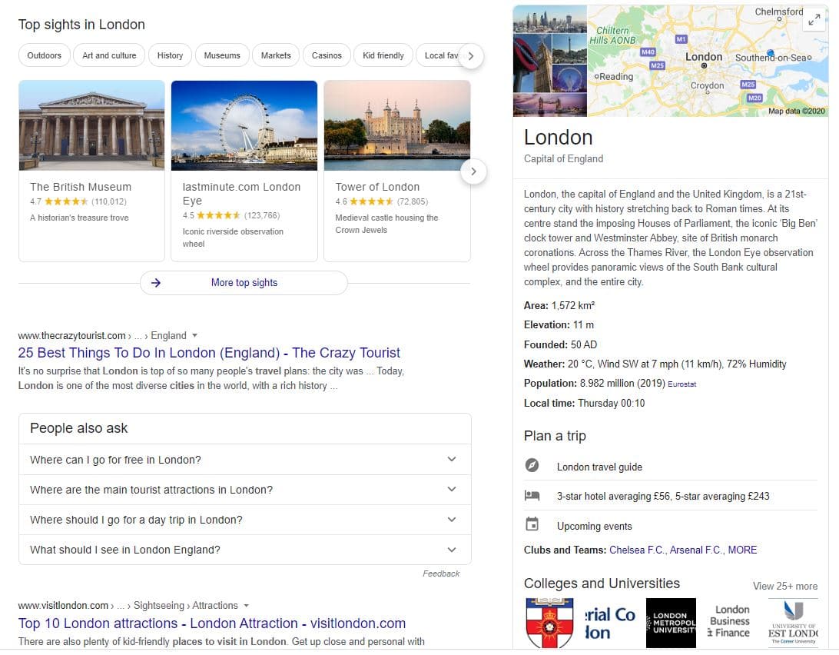Select the Local favorites filter chip
The height and width of the screenshot is (655, 839).
pyautogui.click(x=439, y=55)
